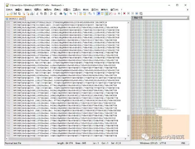Create a new file from the toolbar

click(x=7, y=14)
